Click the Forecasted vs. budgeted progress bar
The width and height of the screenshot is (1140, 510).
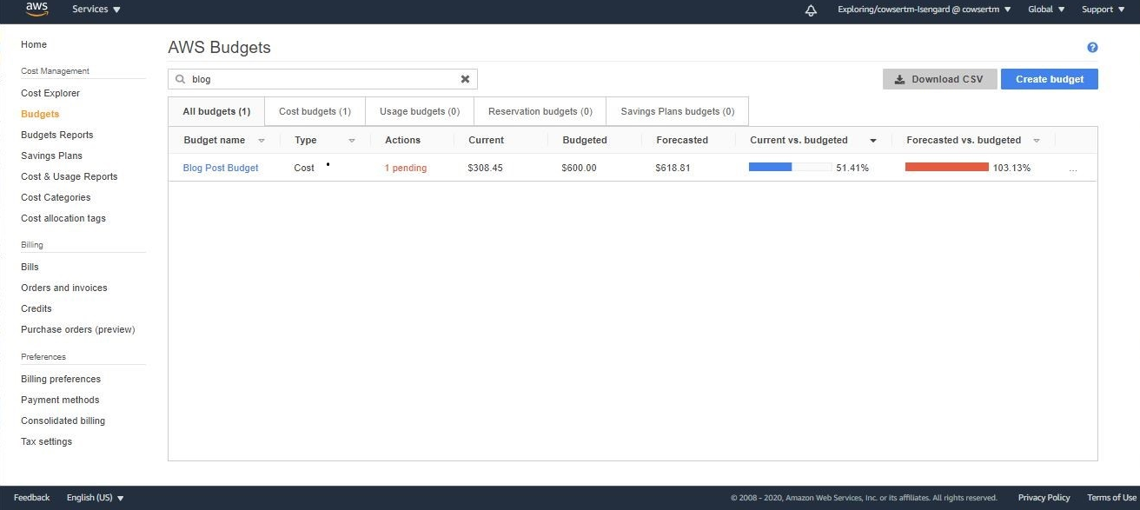pos(946,168)
